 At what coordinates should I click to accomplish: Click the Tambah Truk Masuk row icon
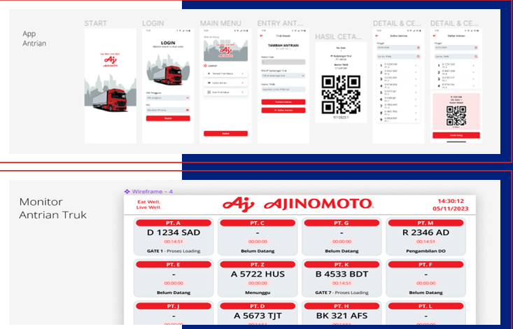point(209,73)
